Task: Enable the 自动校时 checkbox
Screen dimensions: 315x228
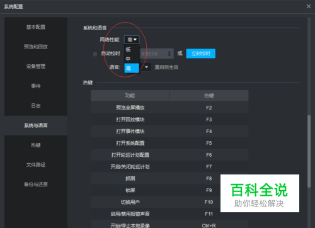Action: (x=95, y=54)
